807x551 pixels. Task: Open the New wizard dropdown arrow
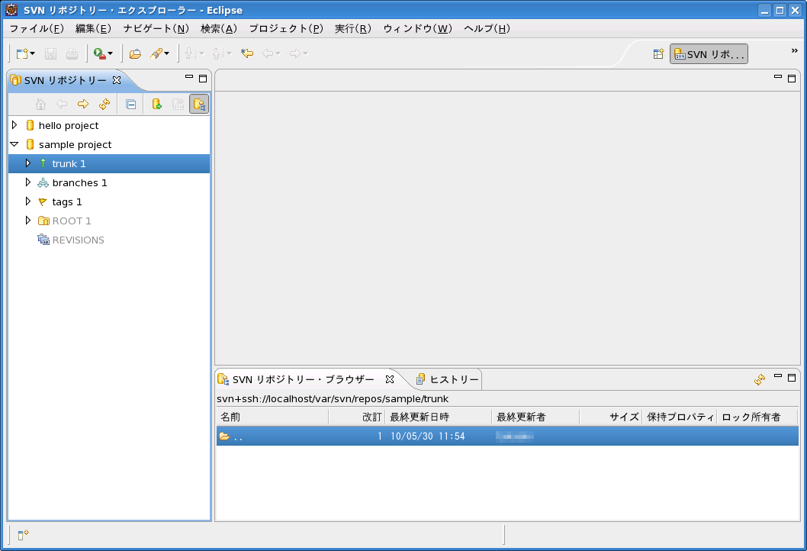coord(33,53)
